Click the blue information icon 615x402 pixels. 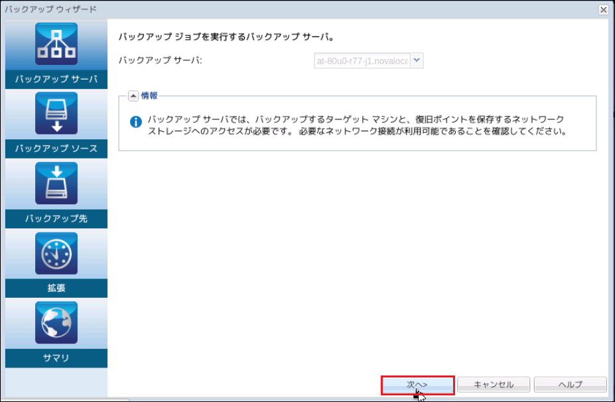point(136,121)
